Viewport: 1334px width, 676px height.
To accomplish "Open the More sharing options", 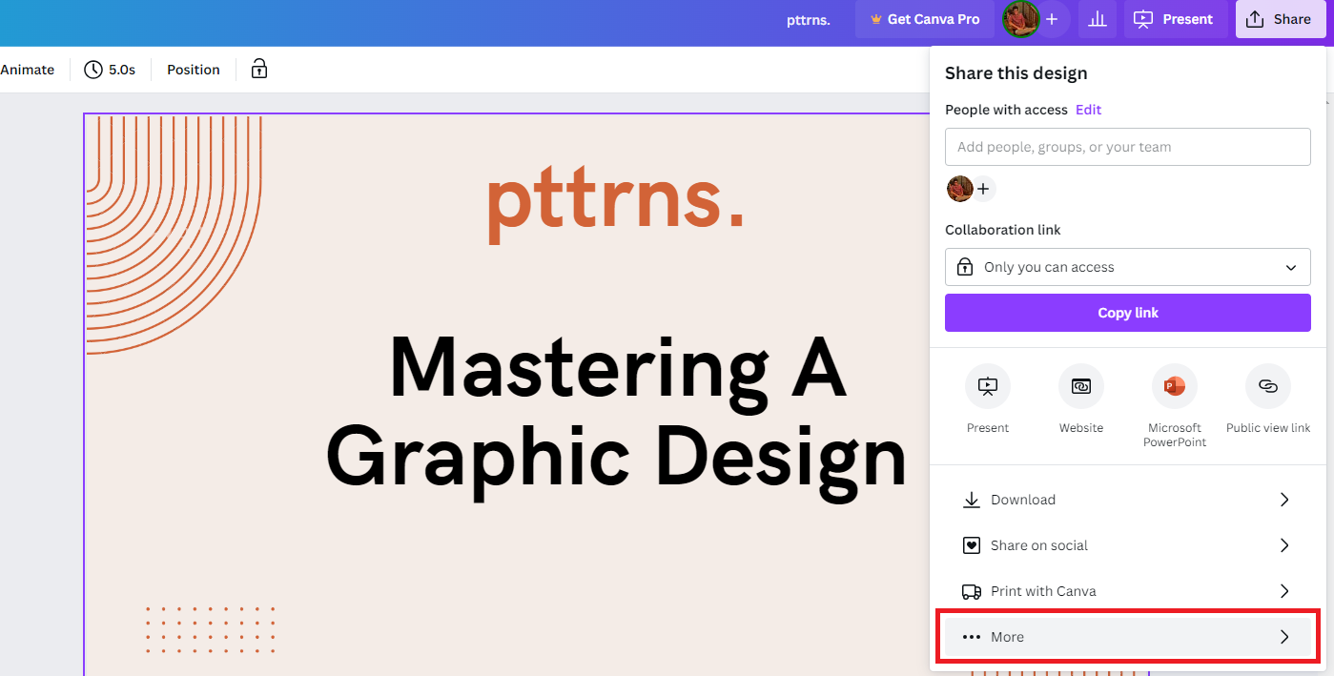I will pos(1127,637).
